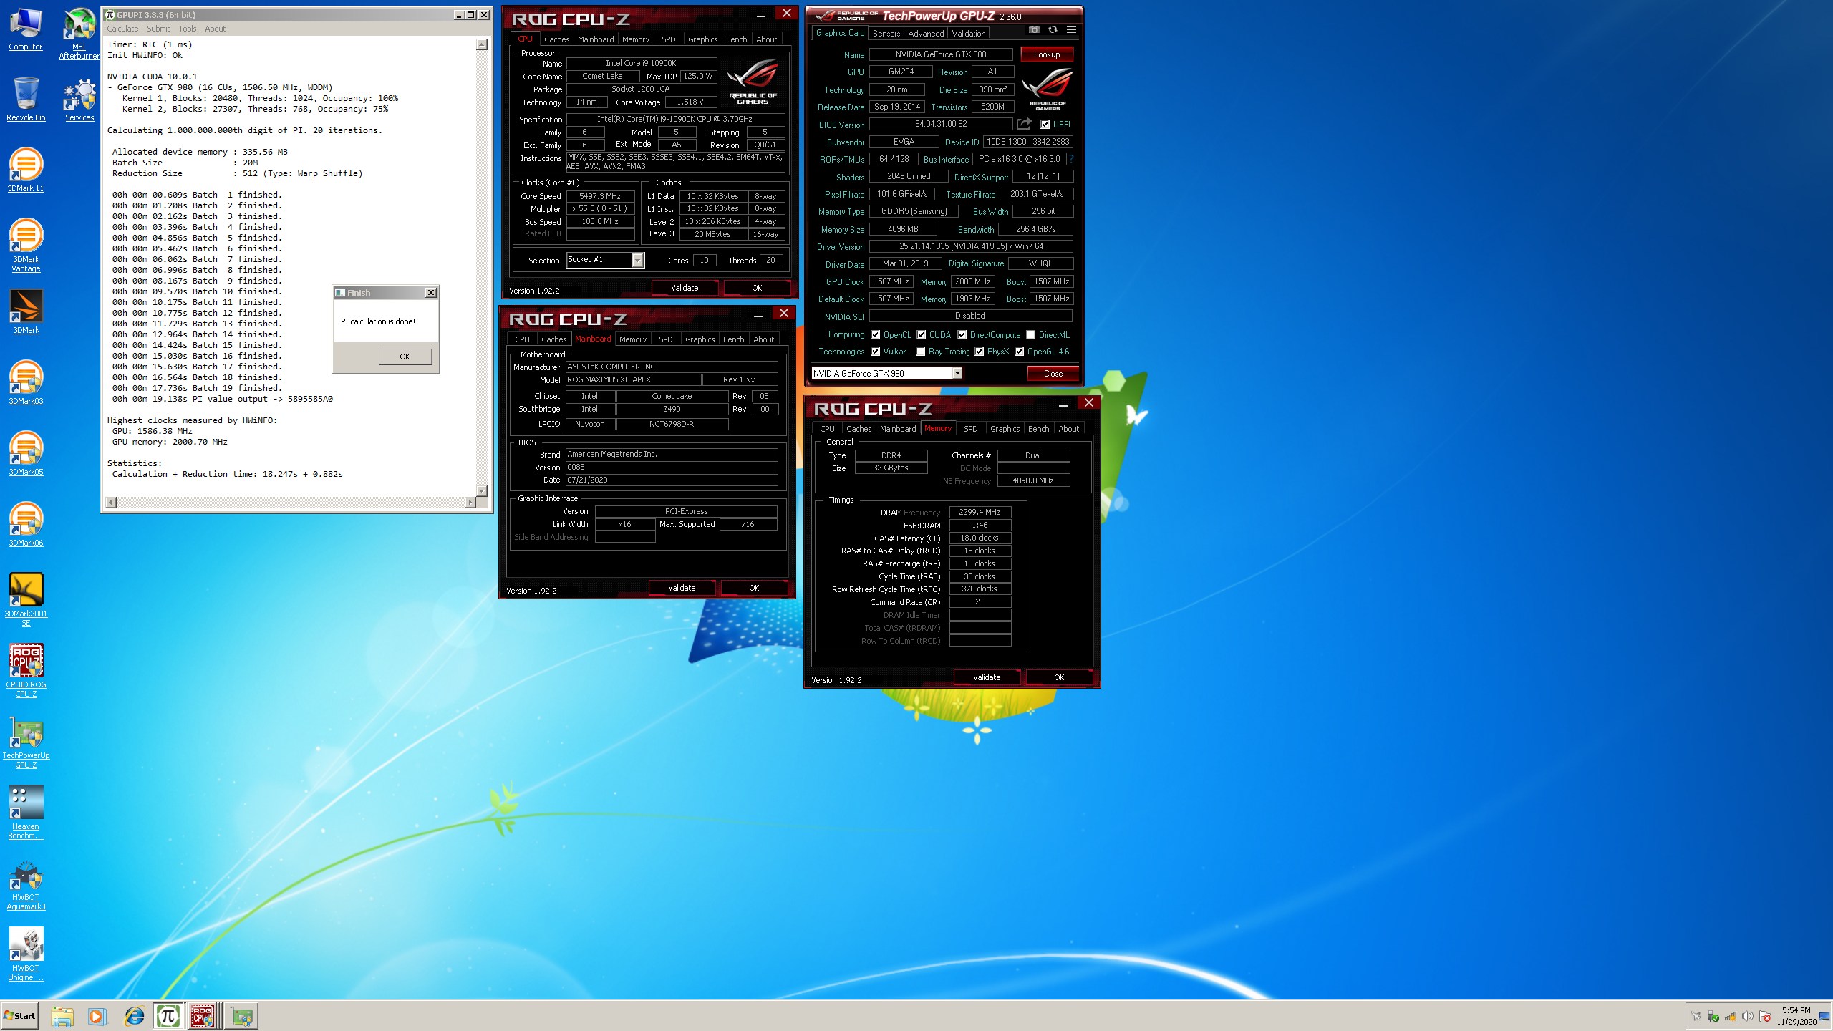Click the Show desktop button at taskbar end
The width and height of the screenshot is (1833, 1031).
(x=1826, y=1016)
